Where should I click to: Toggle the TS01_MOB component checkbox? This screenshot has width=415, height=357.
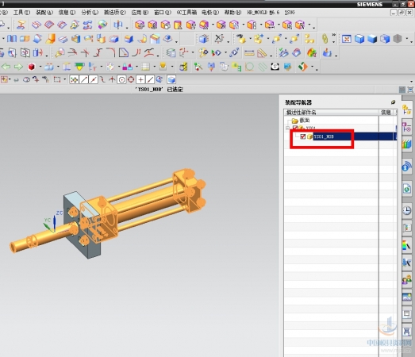click(x=303, y=136)
